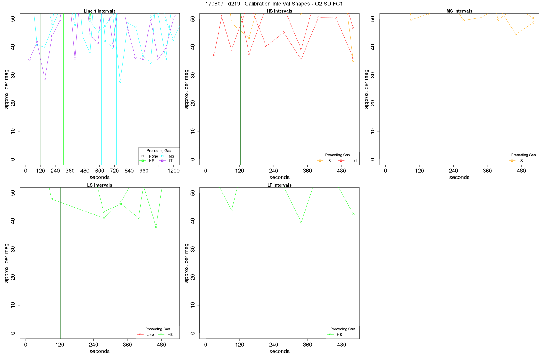This screenshot has width=544, height=363.
Task: Click the LT purple legend marker in Line 1 plot
Action: pos(163,161)
